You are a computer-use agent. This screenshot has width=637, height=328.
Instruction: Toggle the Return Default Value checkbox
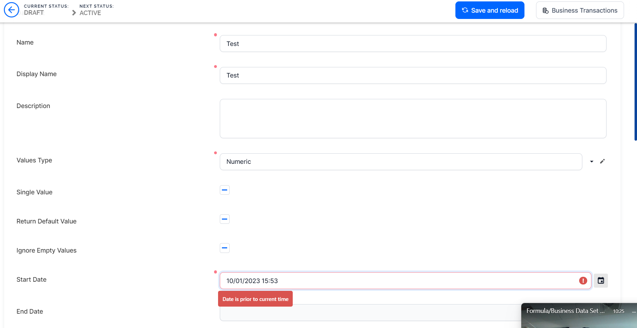click(x=225, y=219)
